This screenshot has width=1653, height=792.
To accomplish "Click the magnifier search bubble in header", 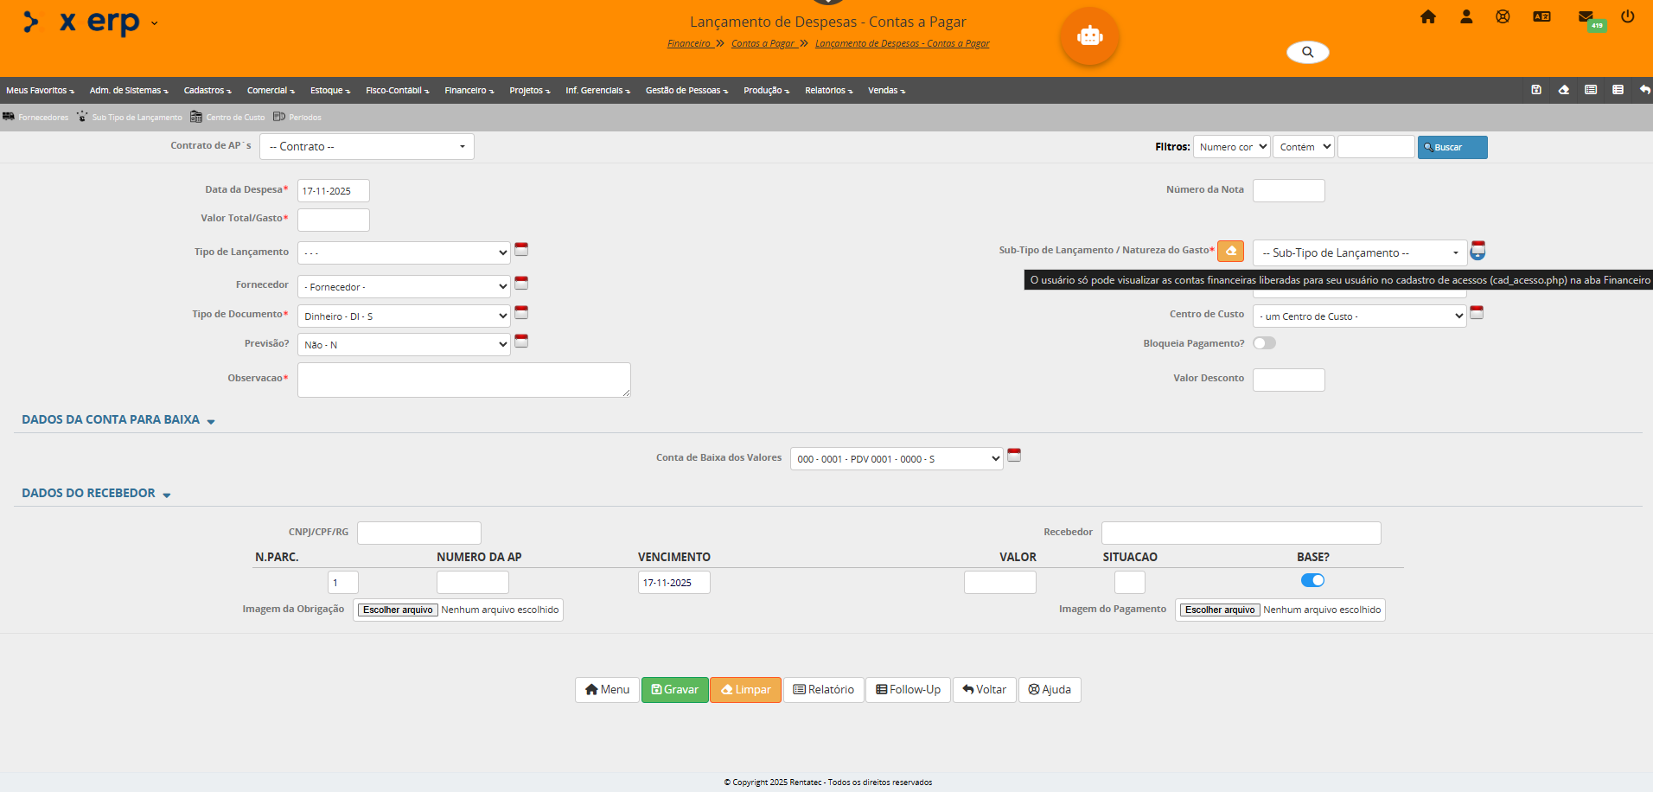I will click(x=1307, y=52).
